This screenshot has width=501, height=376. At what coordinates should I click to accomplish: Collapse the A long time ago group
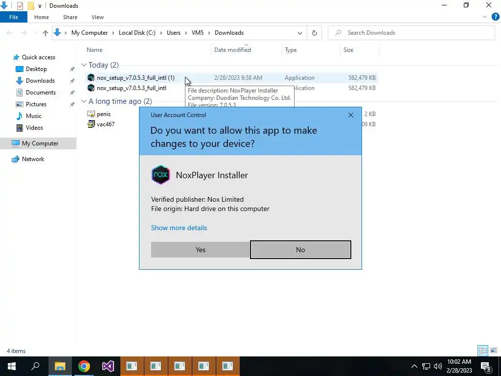(84, 101)
